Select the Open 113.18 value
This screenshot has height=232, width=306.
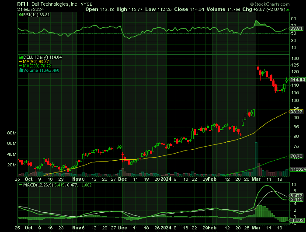[100, 9]
